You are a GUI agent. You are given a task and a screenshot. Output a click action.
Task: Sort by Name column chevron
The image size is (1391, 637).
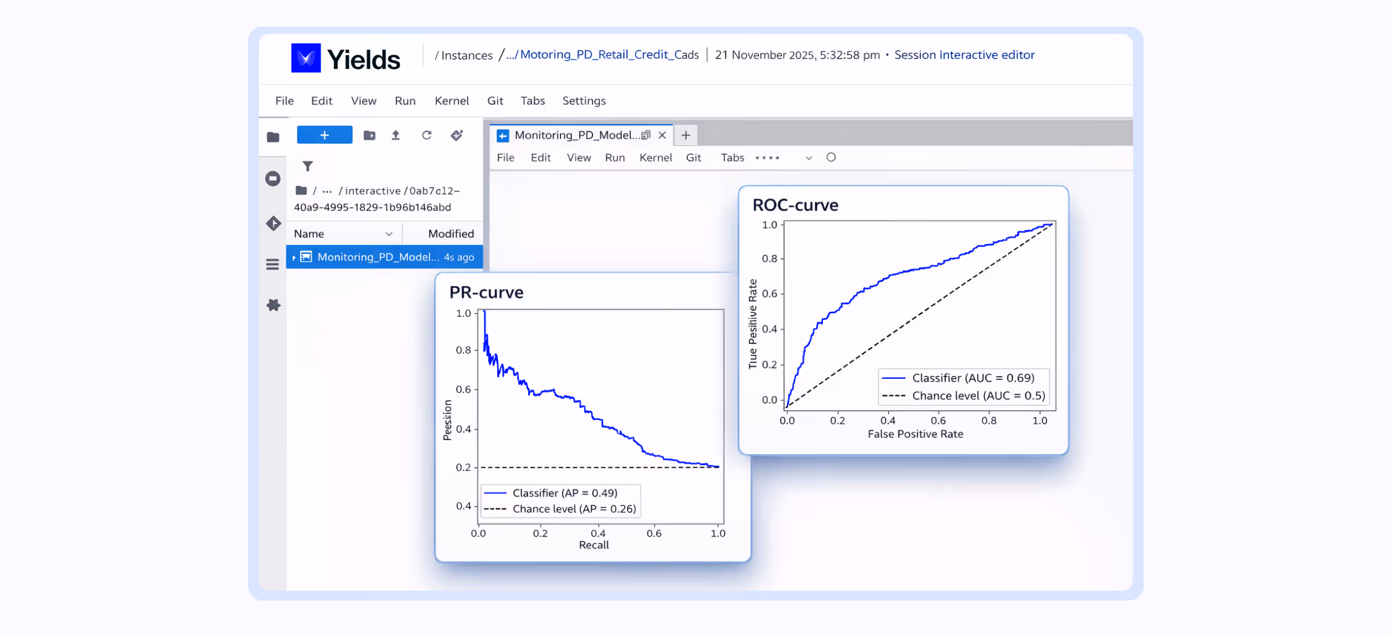(x=388, y=234)
